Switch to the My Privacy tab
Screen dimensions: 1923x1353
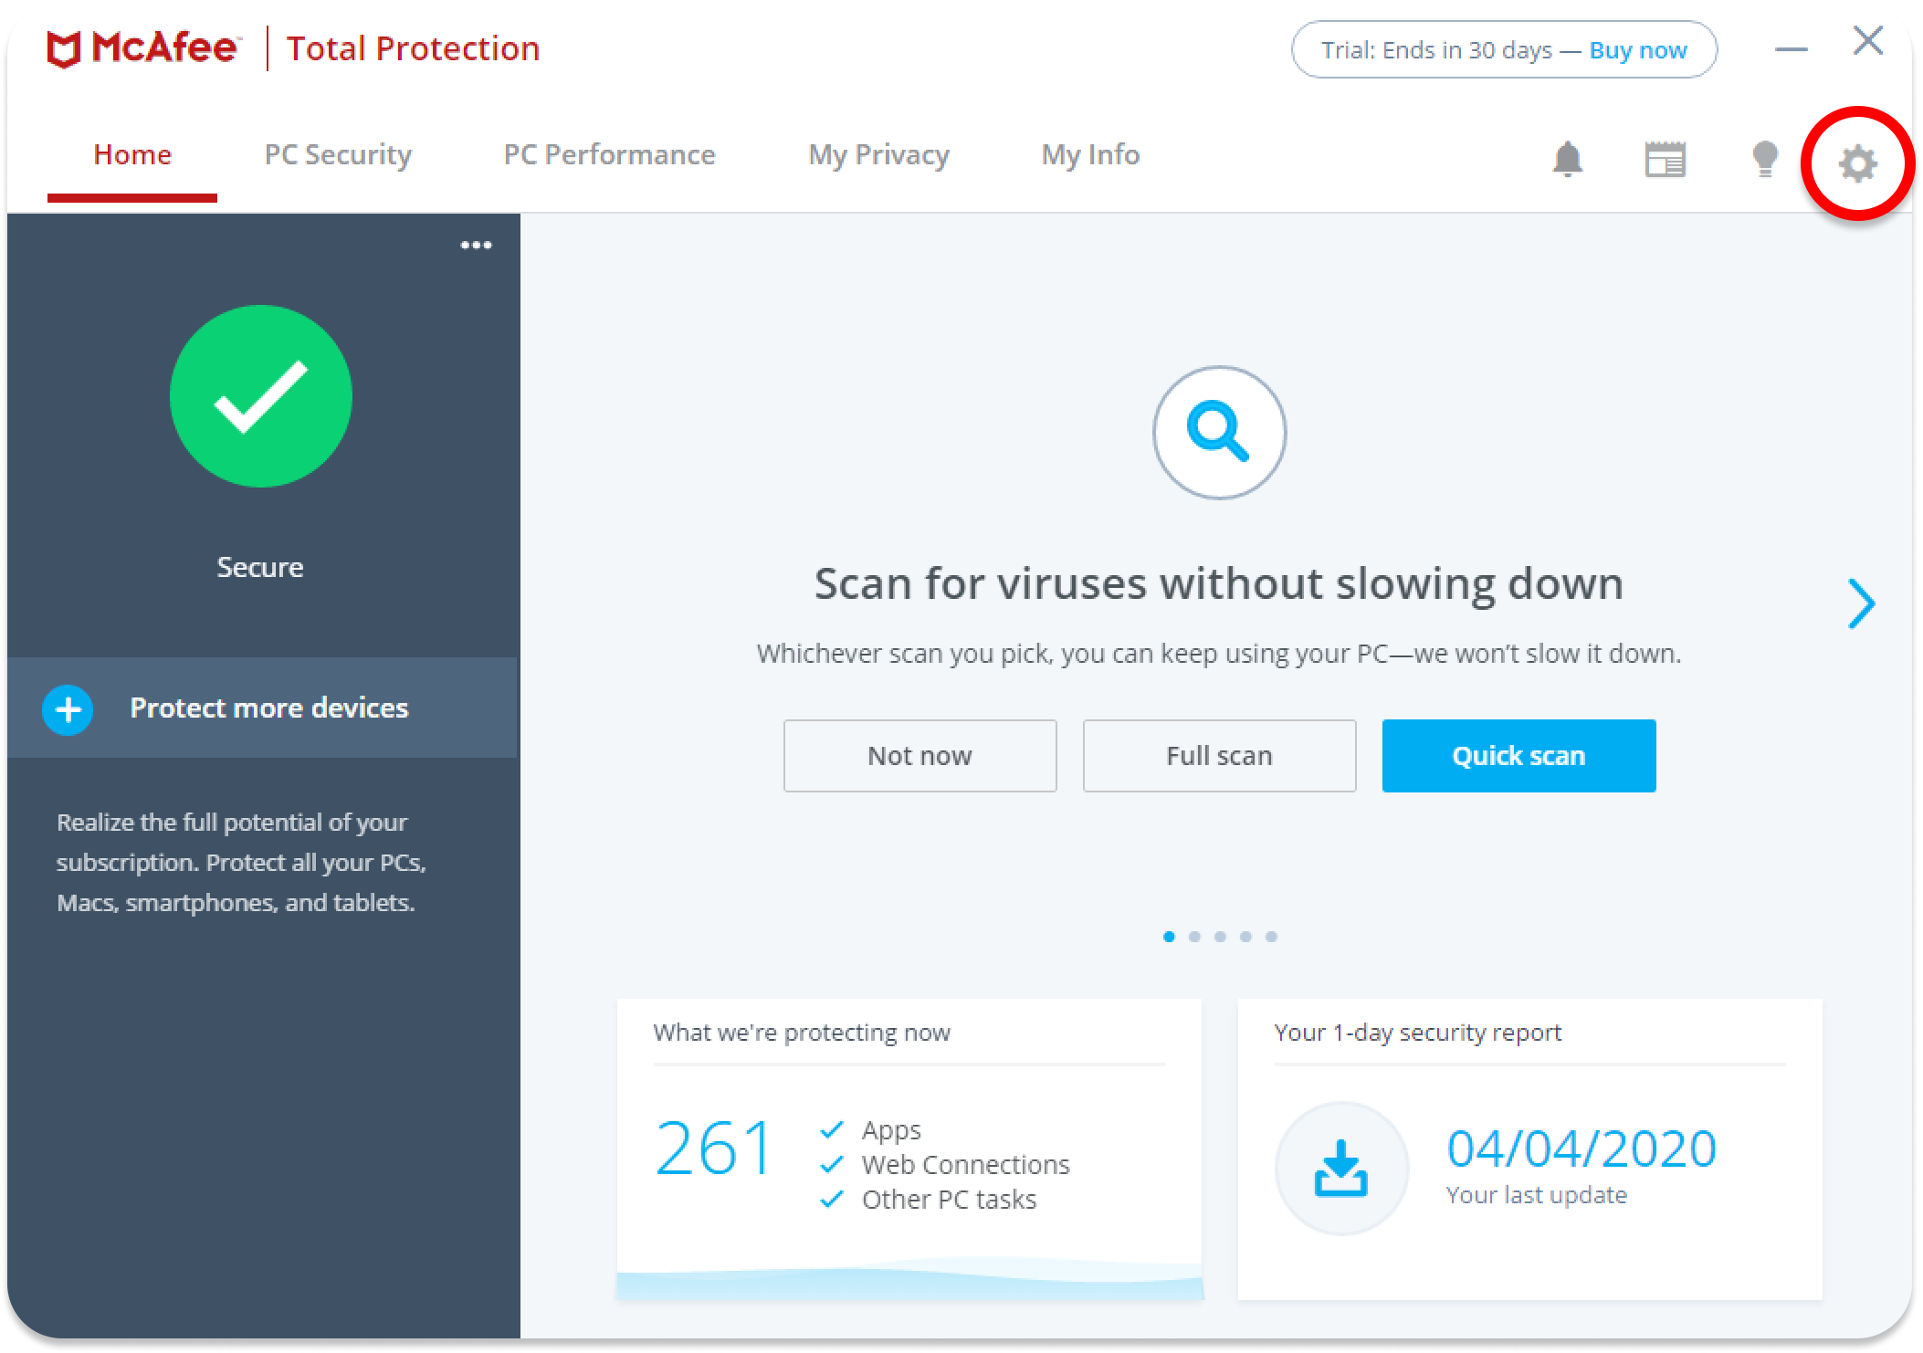[878, 155]
